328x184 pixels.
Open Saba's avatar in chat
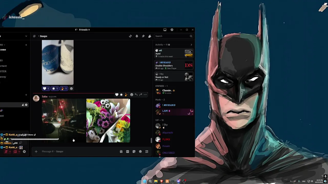click(36, 98)
